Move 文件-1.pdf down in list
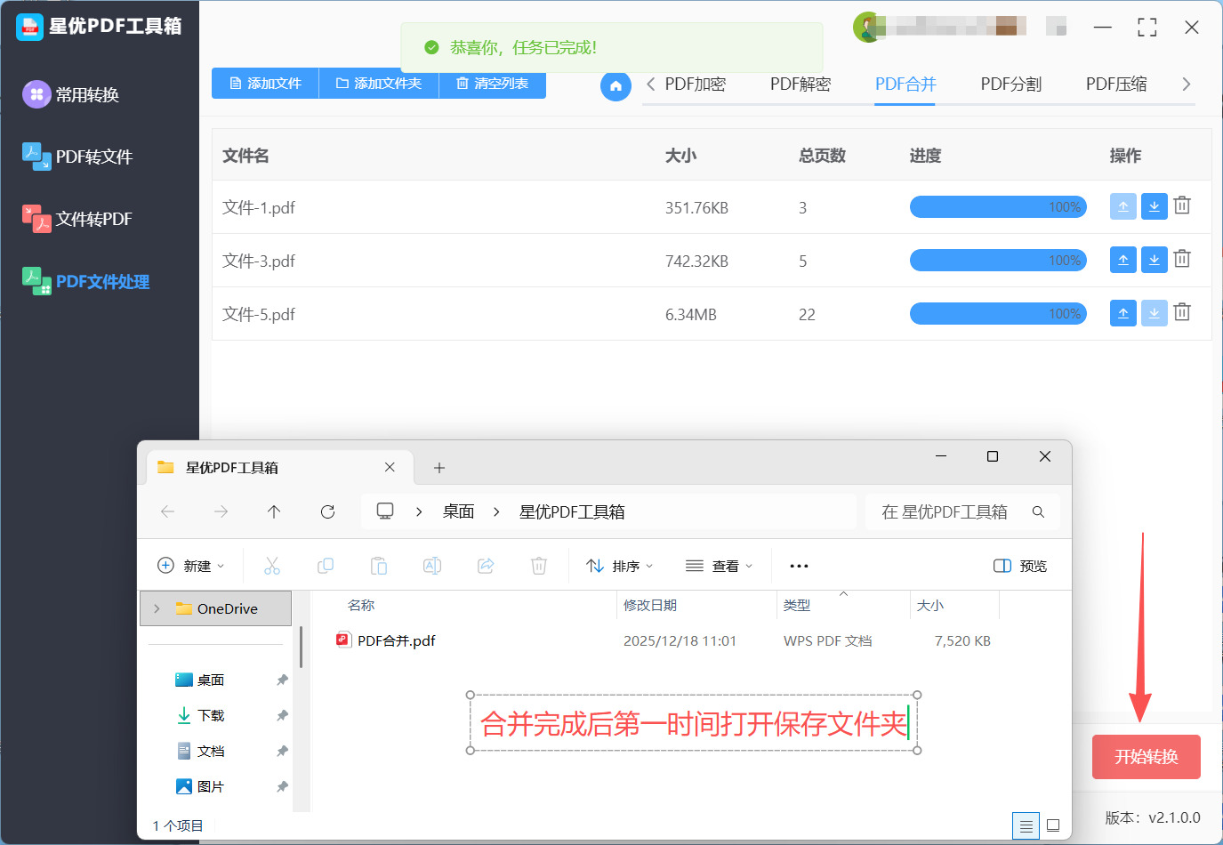 point(1154,206)
